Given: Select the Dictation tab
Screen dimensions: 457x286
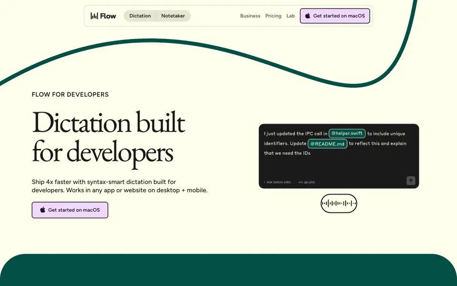Looking at the screenshot, I should pyautogui.click(x=140, y=16).
